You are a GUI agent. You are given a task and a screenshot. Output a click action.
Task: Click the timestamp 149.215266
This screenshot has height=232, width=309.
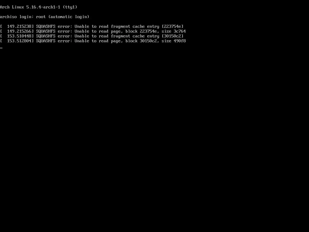click(x=19, y=31)
